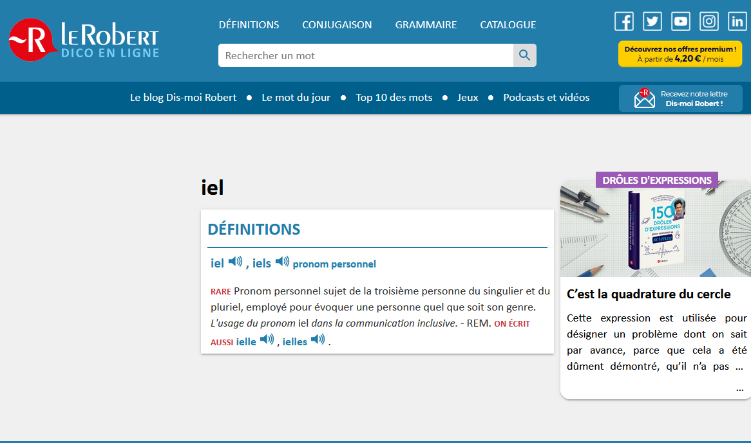This screenshot has width=751, height=443.
Task: View Top 10 des mots
Action: pyautogui.click(x=394, y=98)
